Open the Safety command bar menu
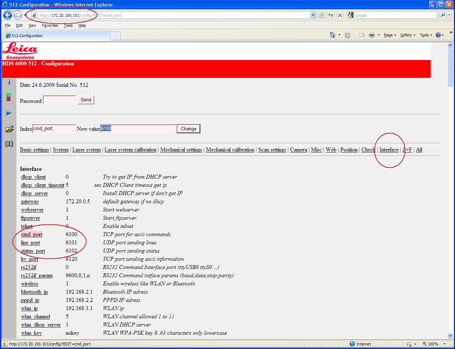Screen dimensions: 455x349 407,35
